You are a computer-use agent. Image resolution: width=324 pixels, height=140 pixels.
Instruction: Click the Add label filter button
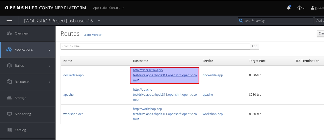(254, 46)
